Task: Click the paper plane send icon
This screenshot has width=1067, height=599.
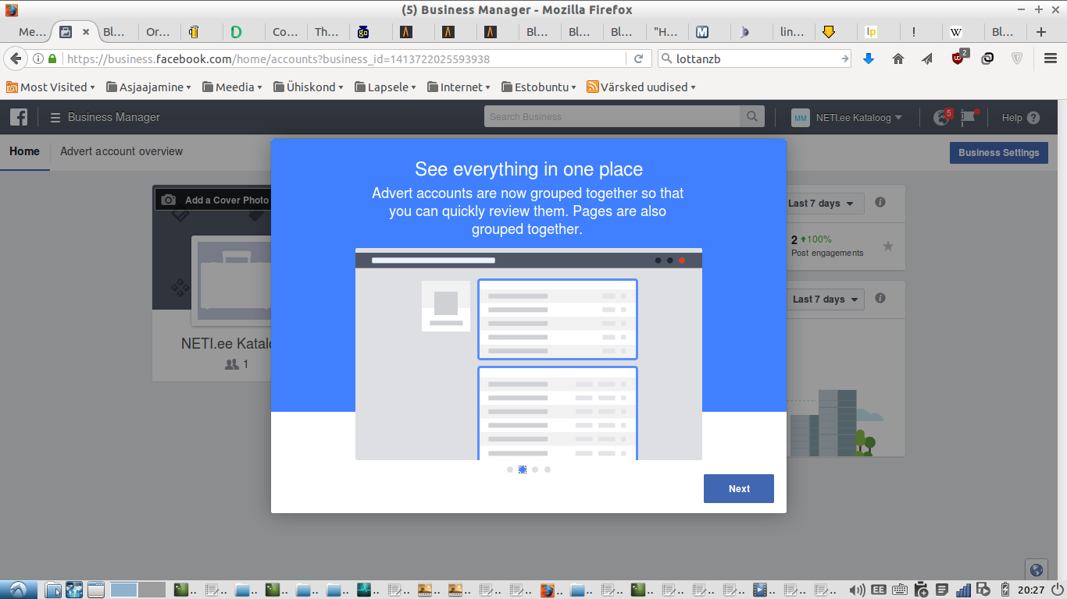Action: click(x=927, y=58)
